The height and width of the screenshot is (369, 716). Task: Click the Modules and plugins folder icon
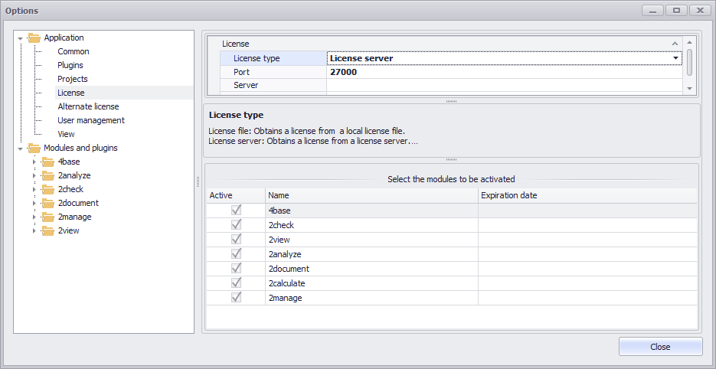(34, 148)
